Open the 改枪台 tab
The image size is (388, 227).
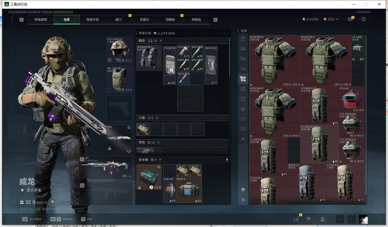[196, 20]
